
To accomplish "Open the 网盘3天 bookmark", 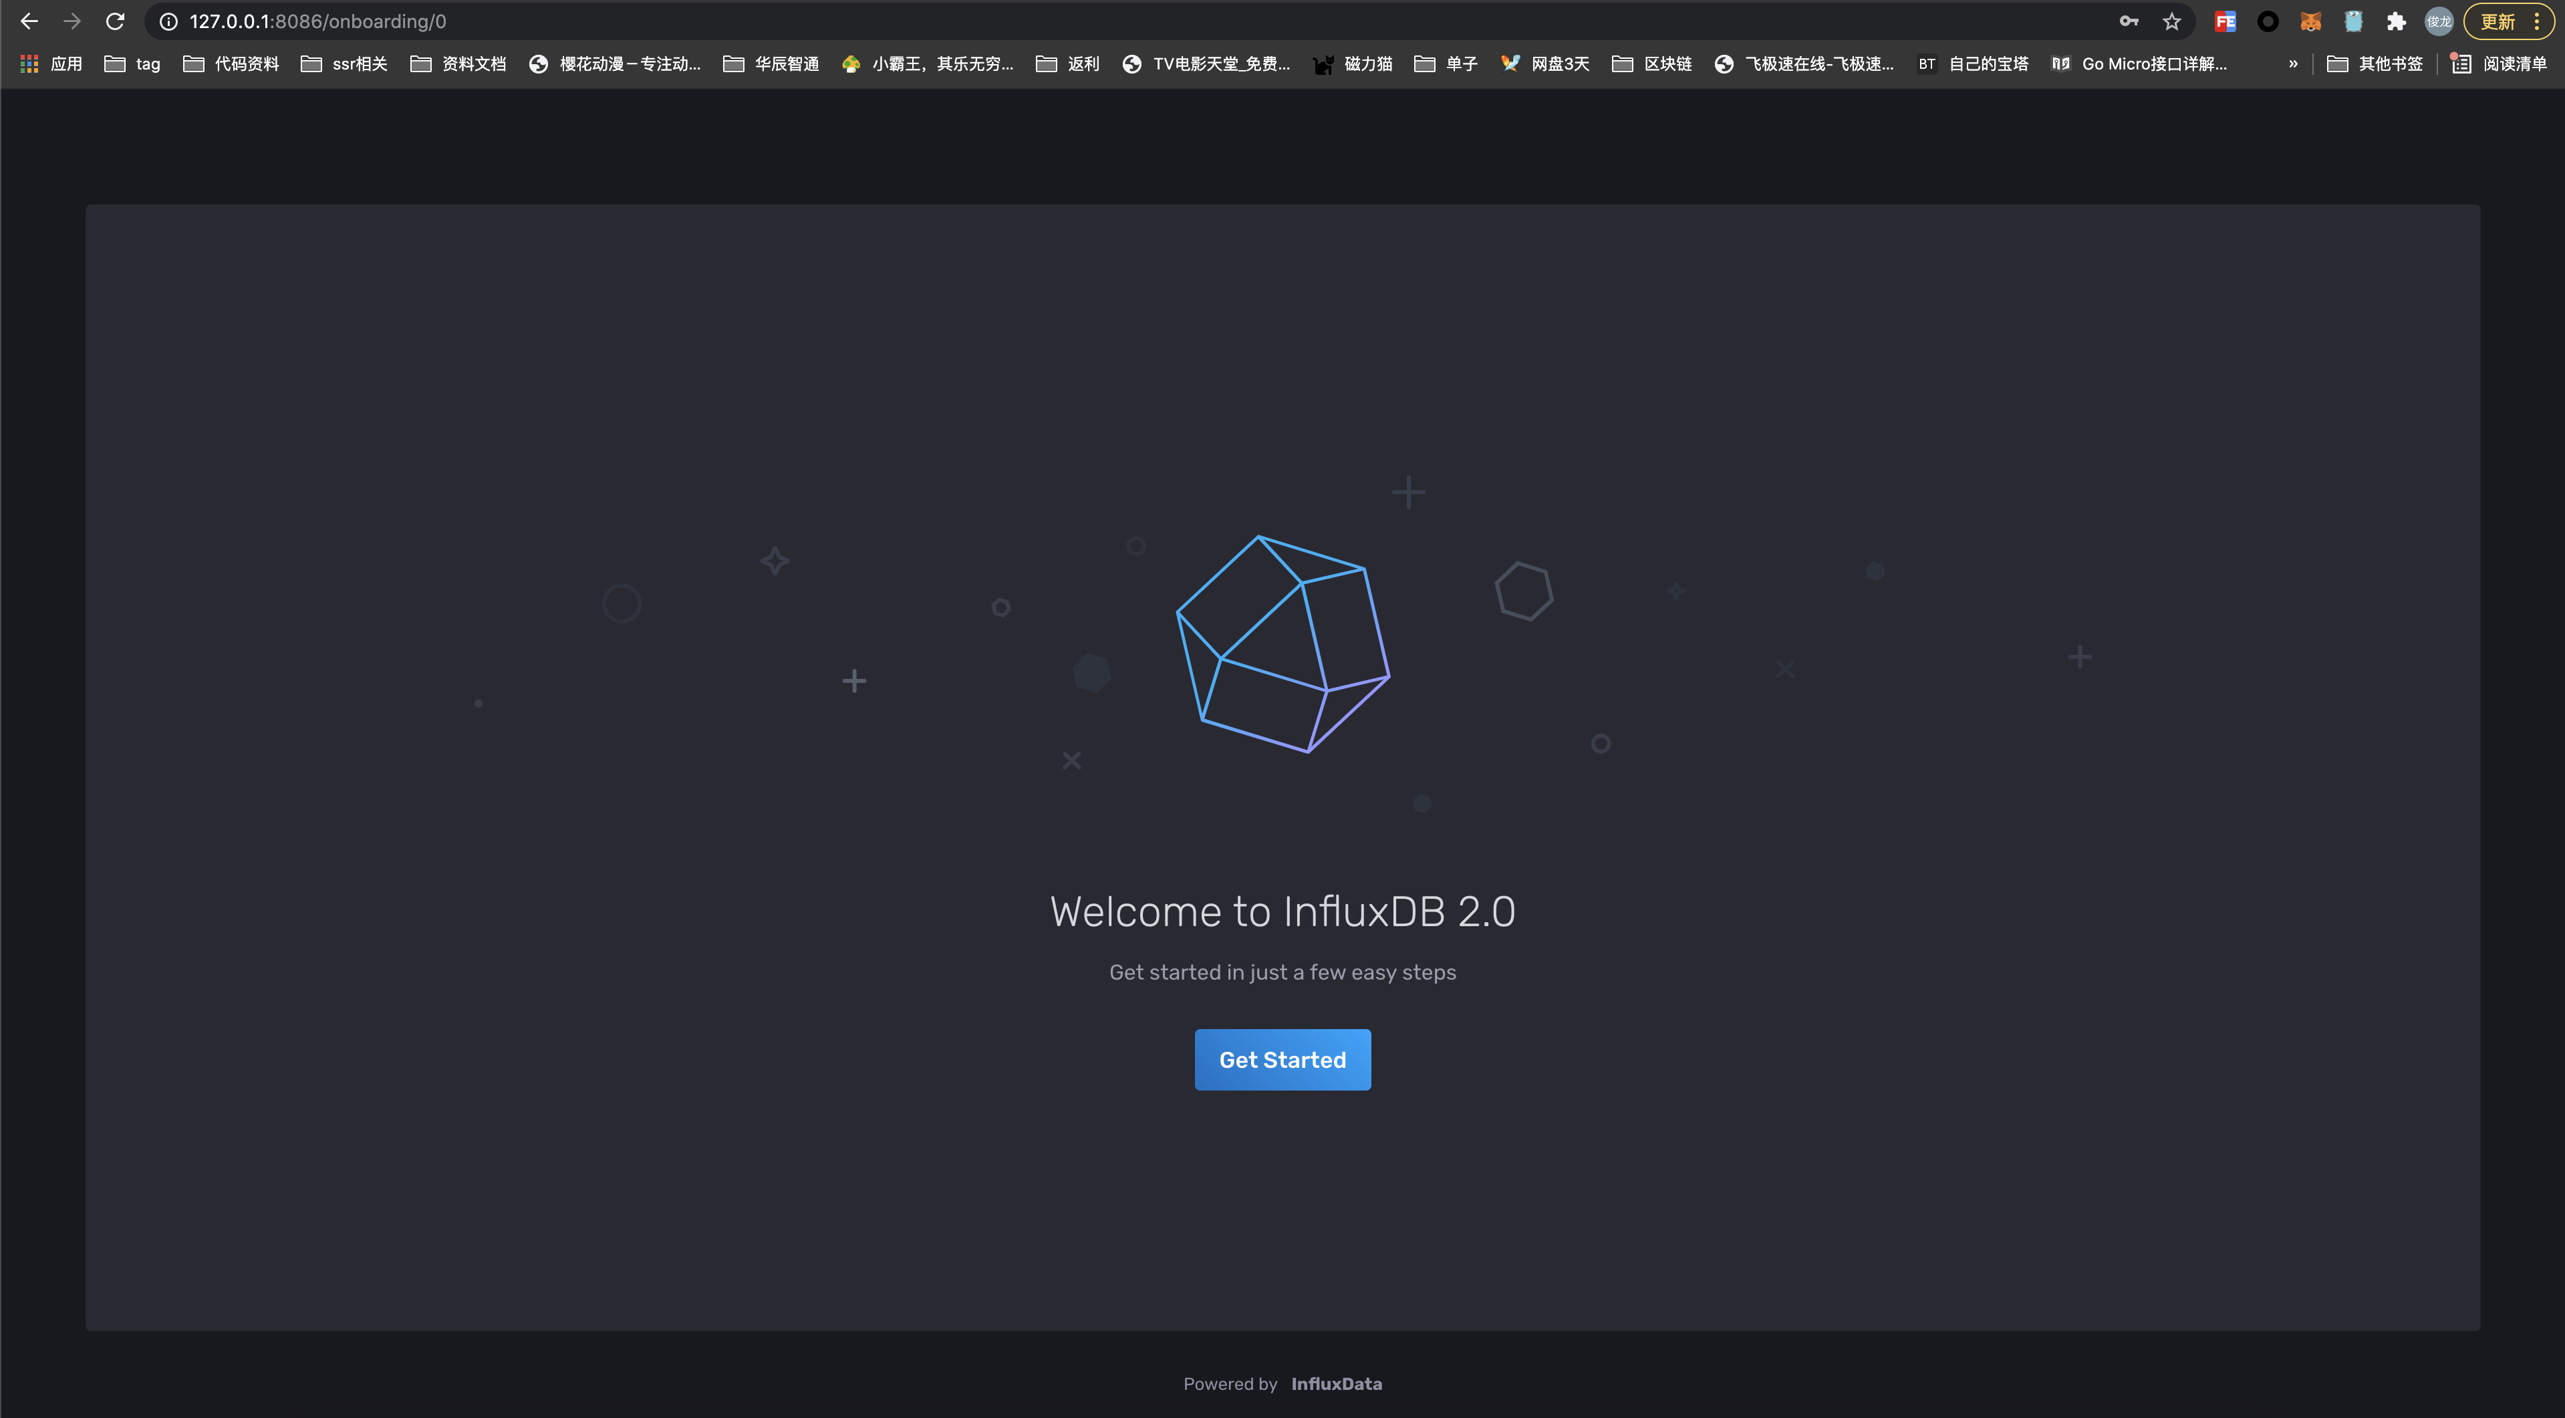I will tap(1544, 63).
